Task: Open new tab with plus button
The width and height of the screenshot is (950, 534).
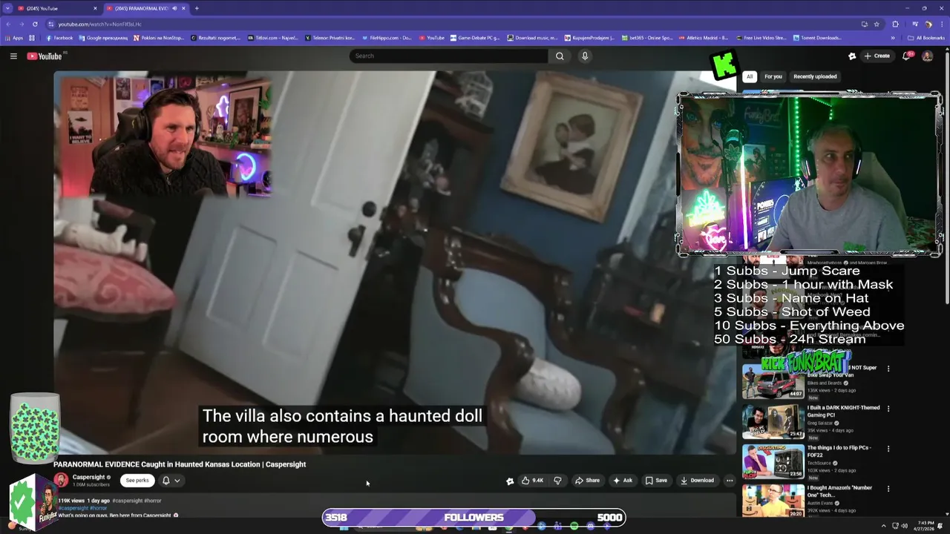Action: point(197,8)
